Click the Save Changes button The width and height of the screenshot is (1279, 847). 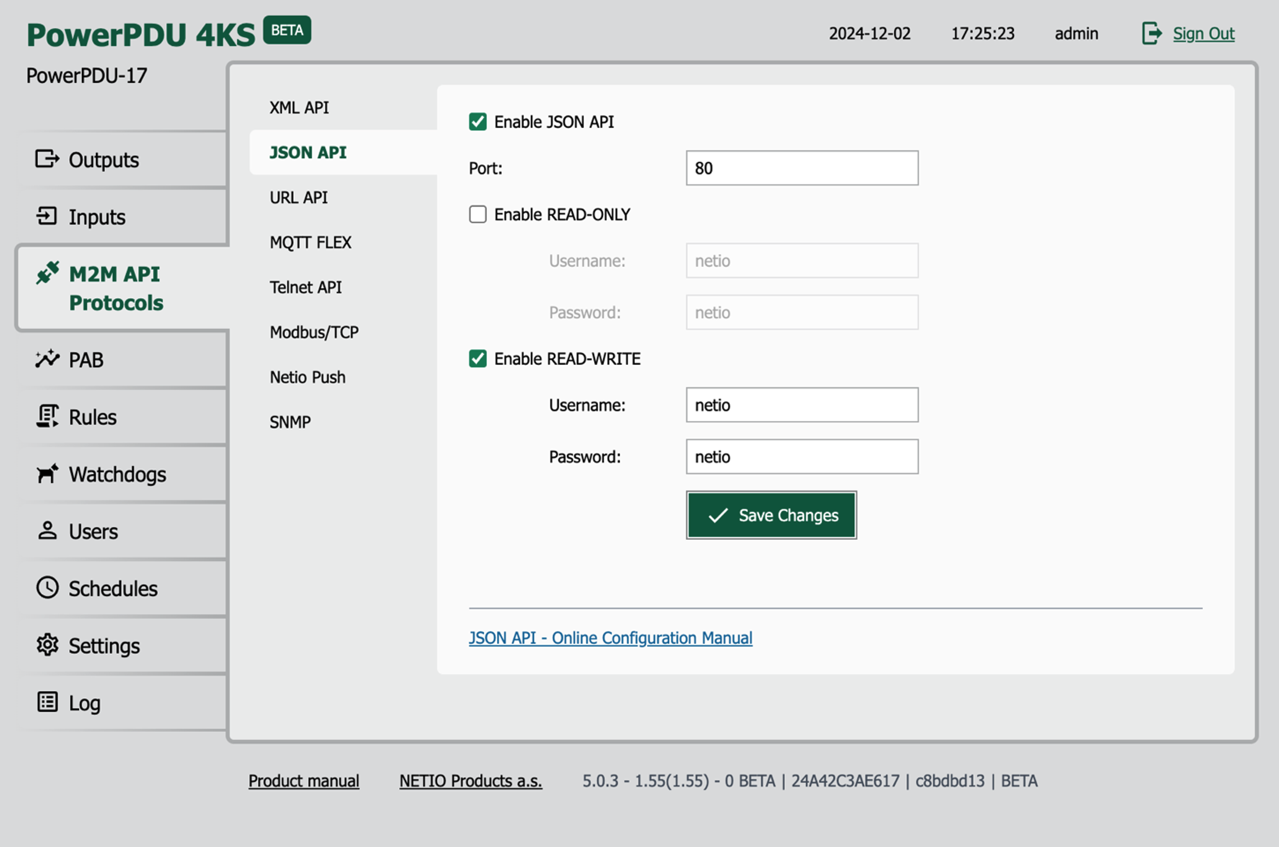771,515
